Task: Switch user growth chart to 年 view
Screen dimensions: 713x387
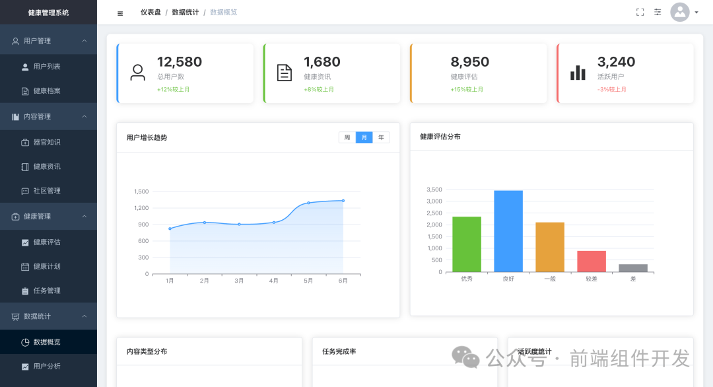Action: 381,137
